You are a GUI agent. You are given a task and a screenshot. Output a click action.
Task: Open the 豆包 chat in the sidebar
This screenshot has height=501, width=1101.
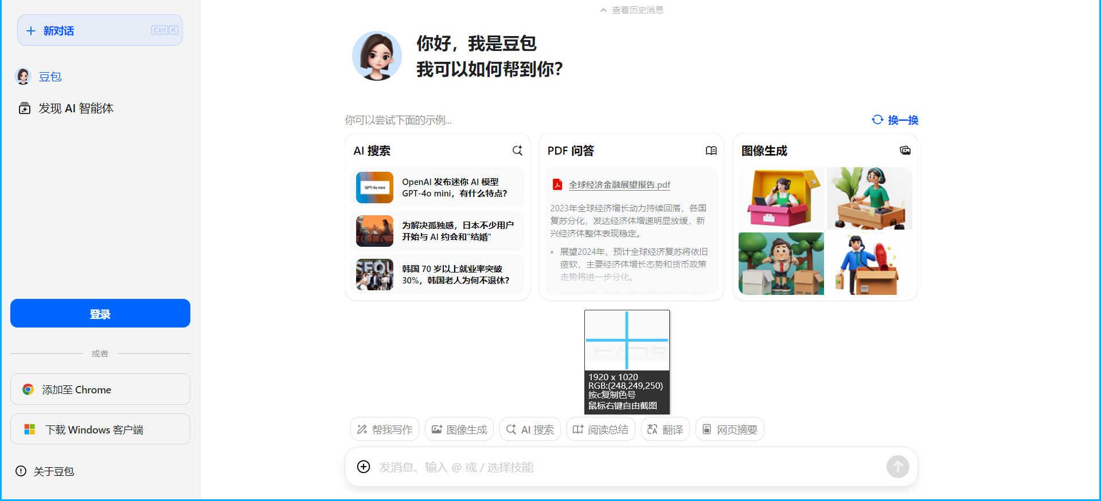pyautogui.click(x=50, y=77)
